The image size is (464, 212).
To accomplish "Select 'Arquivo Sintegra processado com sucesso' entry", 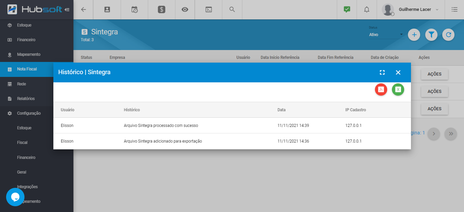I will (x=161, y=126).
